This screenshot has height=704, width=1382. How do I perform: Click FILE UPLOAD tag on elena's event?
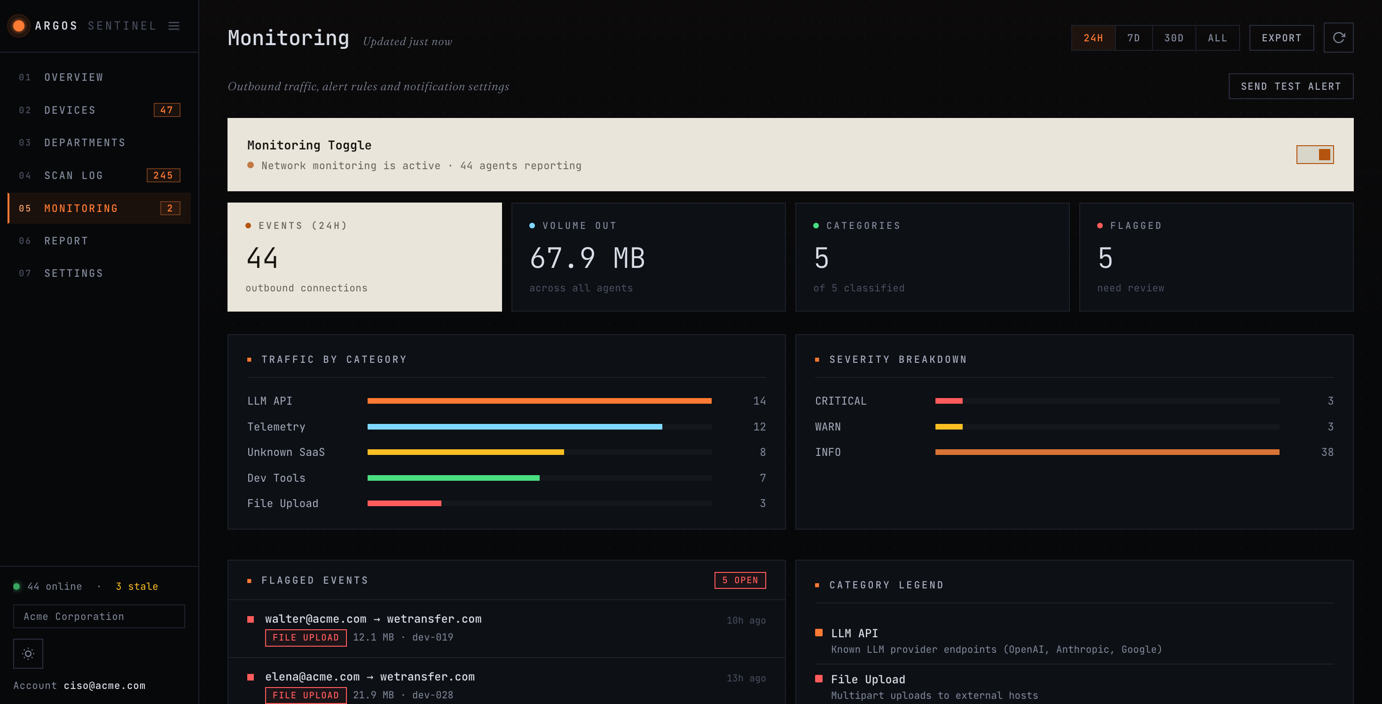pos(306,696)
